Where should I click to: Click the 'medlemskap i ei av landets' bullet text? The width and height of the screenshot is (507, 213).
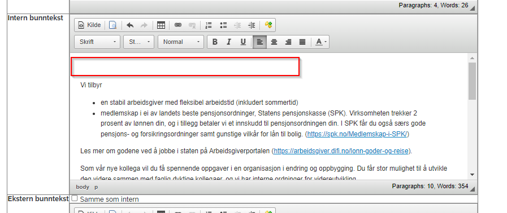[263, 124]
